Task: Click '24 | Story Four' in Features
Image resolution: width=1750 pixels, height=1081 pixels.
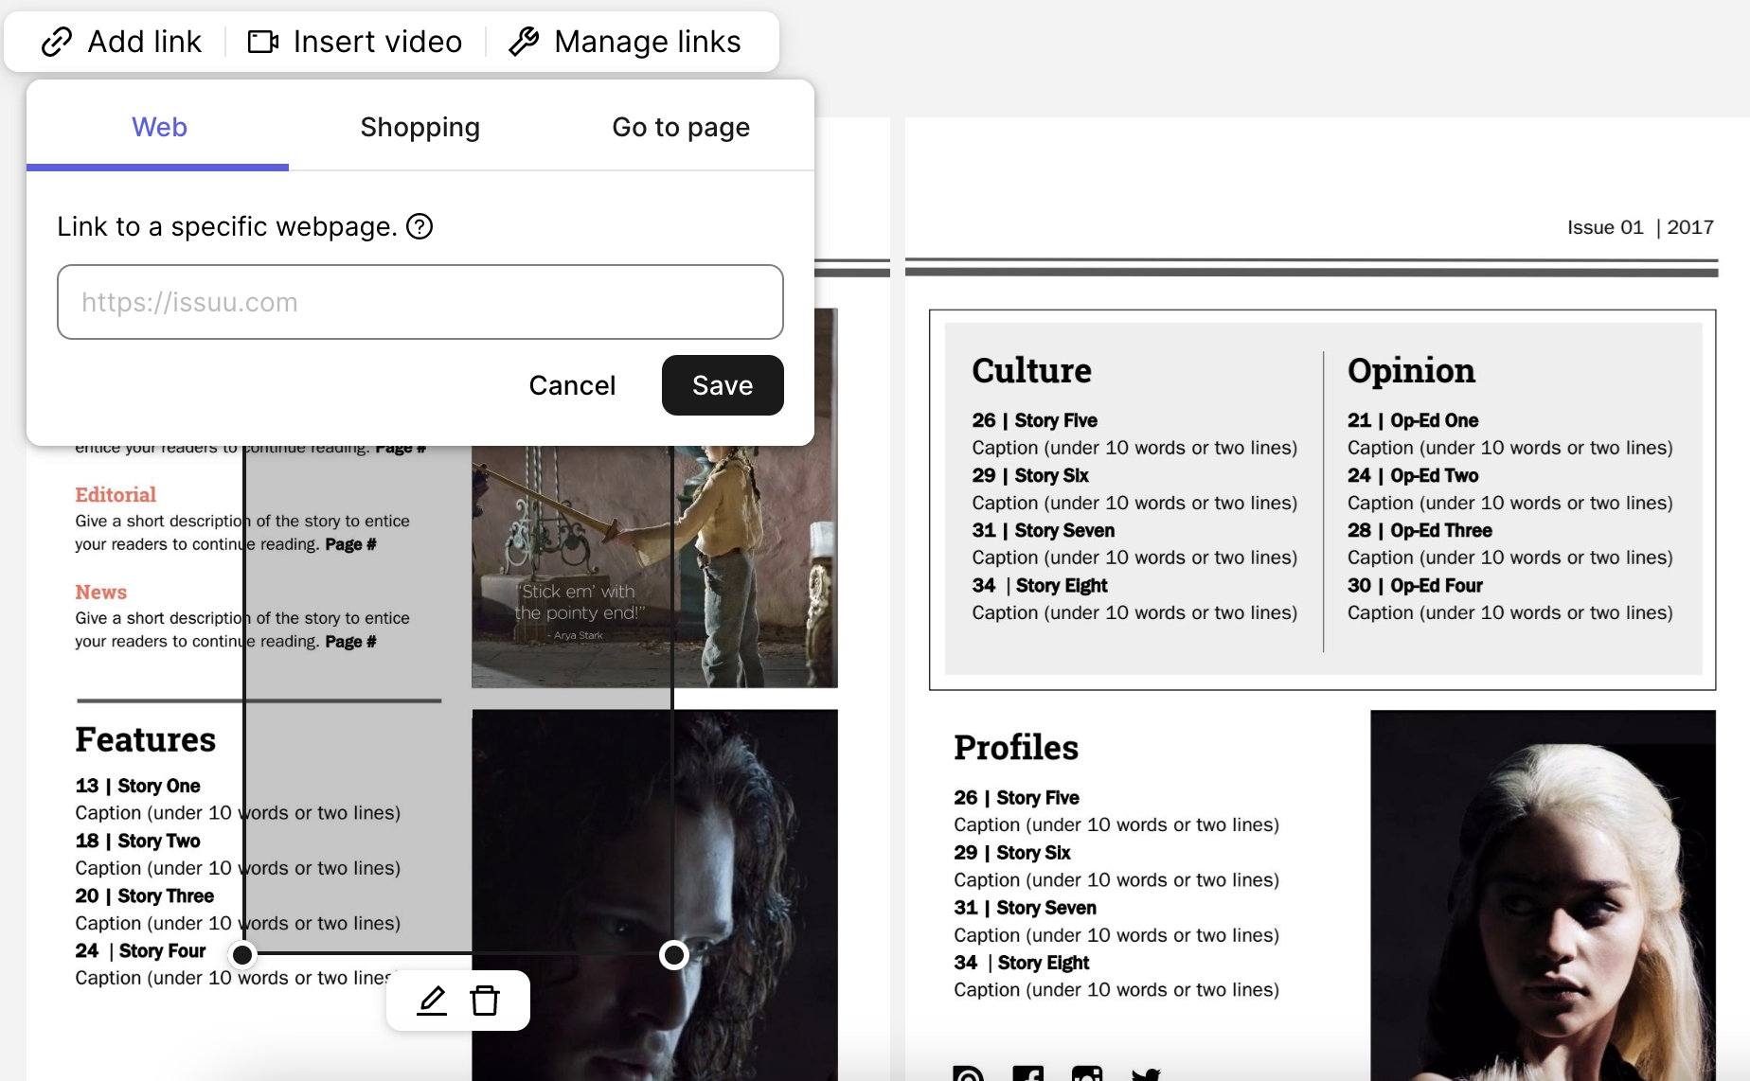Action: (140, 950)
